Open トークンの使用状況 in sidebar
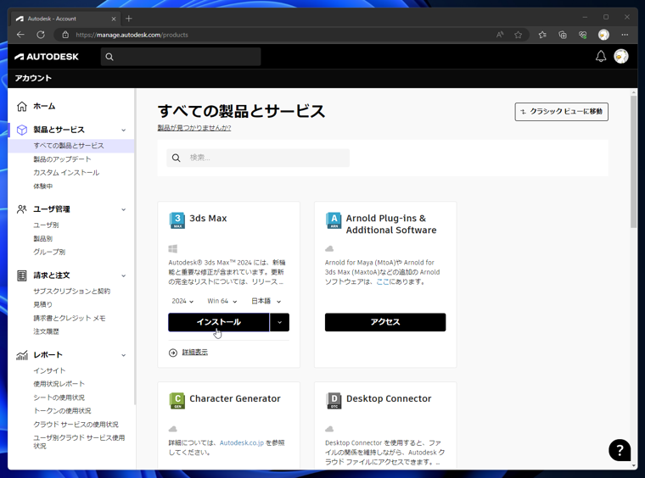The image size is (645, 478). [62, 411]
